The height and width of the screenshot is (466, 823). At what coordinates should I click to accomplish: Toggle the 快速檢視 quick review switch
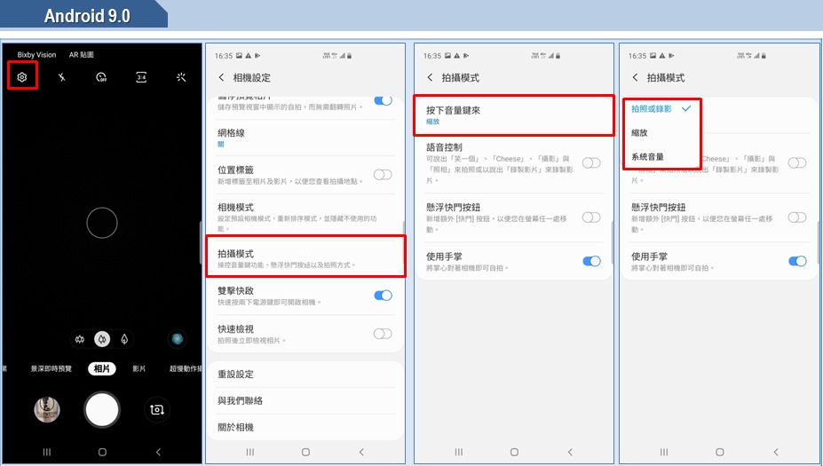coord(383,333)
